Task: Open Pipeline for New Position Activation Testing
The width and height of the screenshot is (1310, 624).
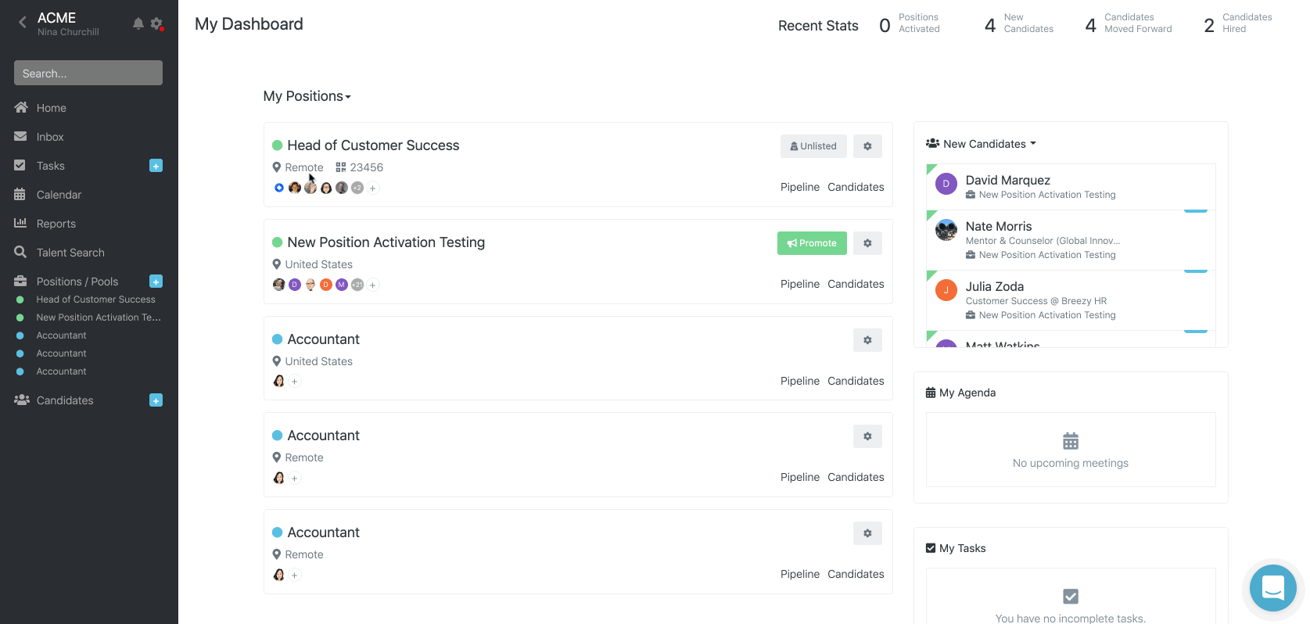Action: [800, 284]
